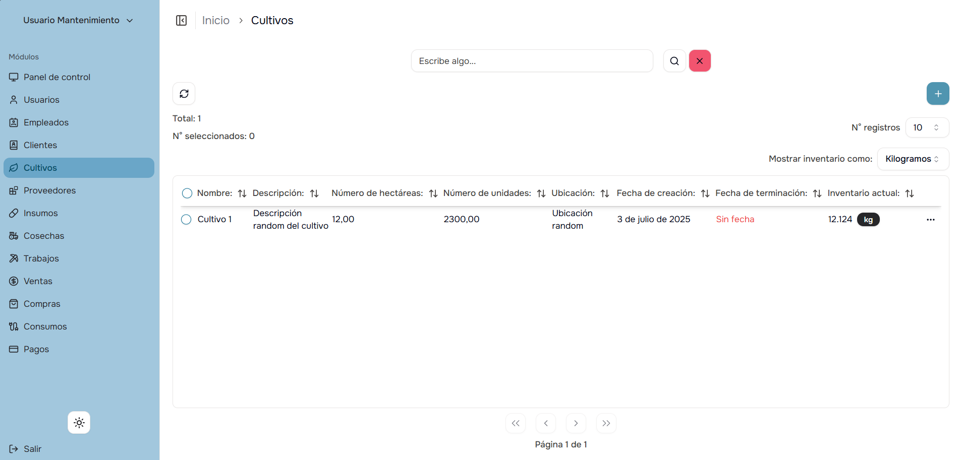Select the Cultivo 1 row checkbox
959x460 pixels.
point(186,220)
